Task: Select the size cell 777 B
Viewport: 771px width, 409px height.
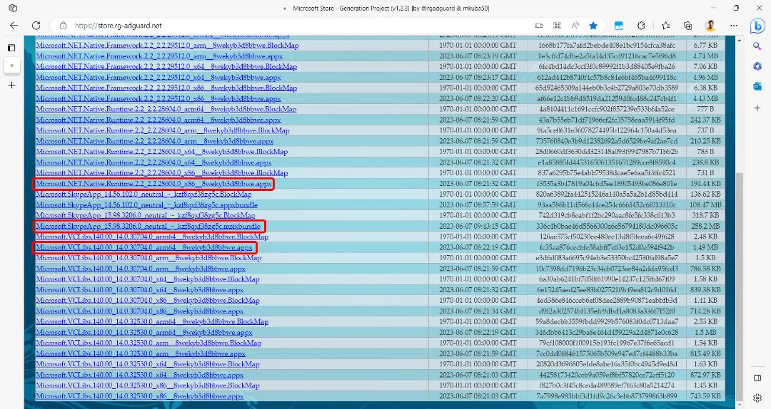Action: tap(705, 110)
